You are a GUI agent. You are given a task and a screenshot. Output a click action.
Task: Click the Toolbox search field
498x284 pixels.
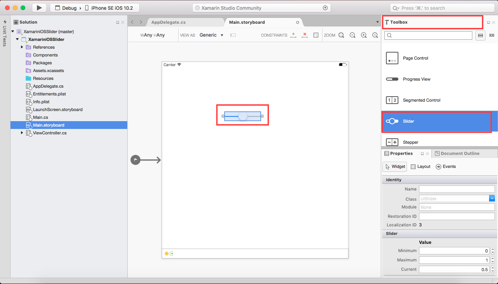[428, 35]
